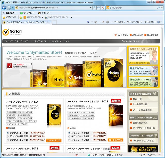165x158 pixels.
Task: Open インフォメーション navigation item
Action: click(x=61, y=41)
